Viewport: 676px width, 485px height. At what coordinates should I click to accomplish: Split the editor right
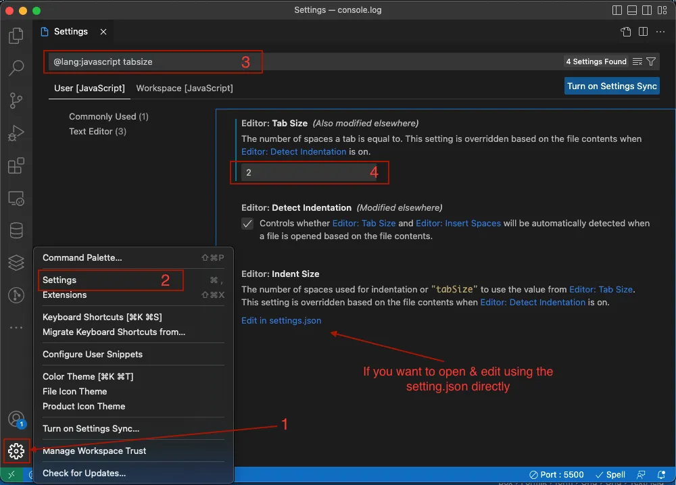pos(643,32)
